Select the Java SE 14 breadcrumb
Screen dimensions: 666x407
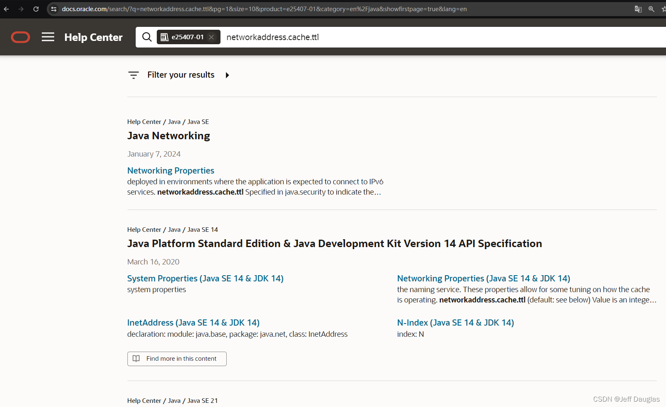202,230
